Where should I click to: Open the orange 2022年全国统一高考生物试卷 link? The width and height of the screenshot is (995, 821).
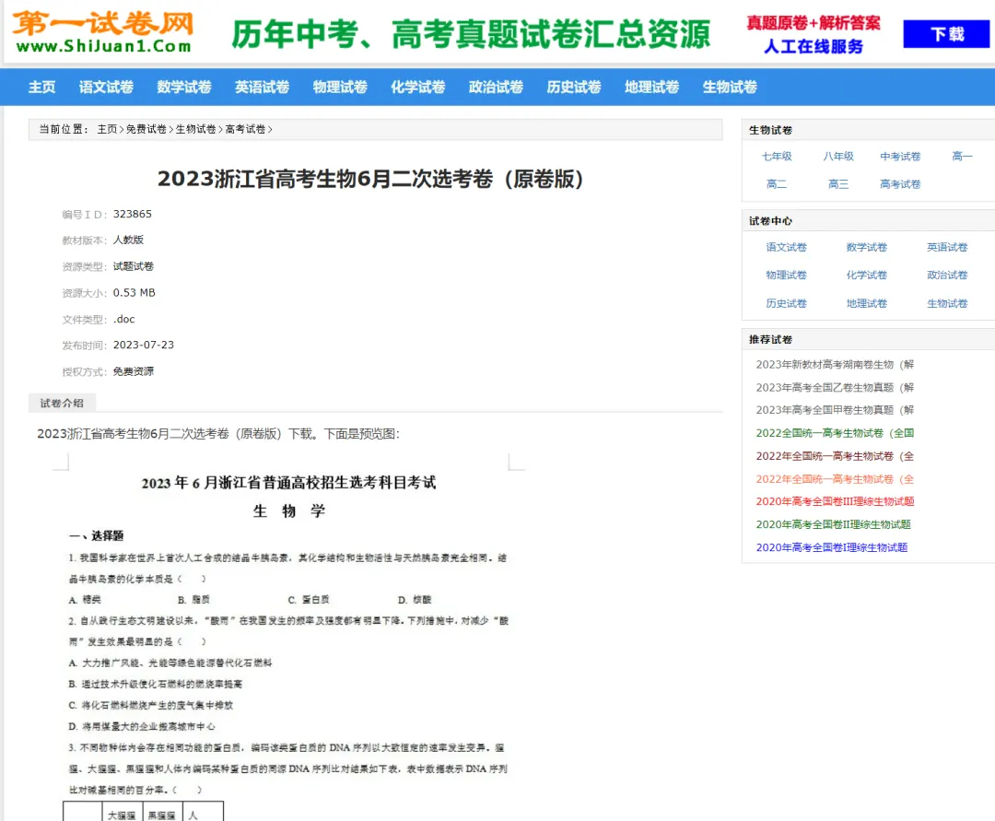(x=835, y=479)
